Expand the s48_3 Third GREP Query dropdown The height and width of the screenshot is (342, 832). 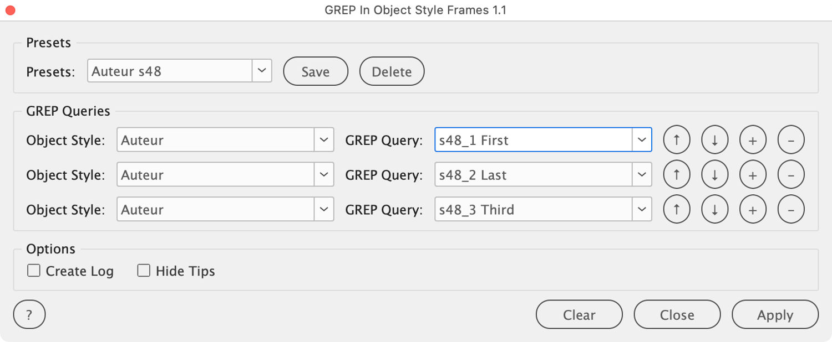642,210
